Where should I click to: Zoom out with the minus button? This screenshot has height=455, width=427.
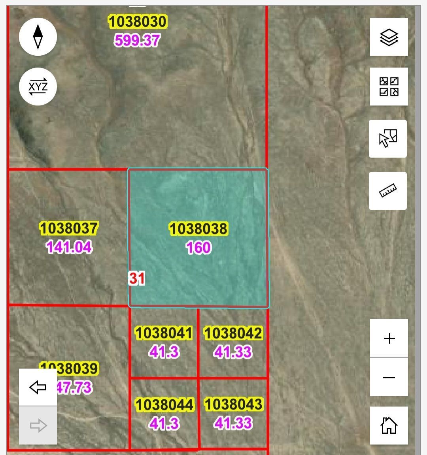pos(389,377)
